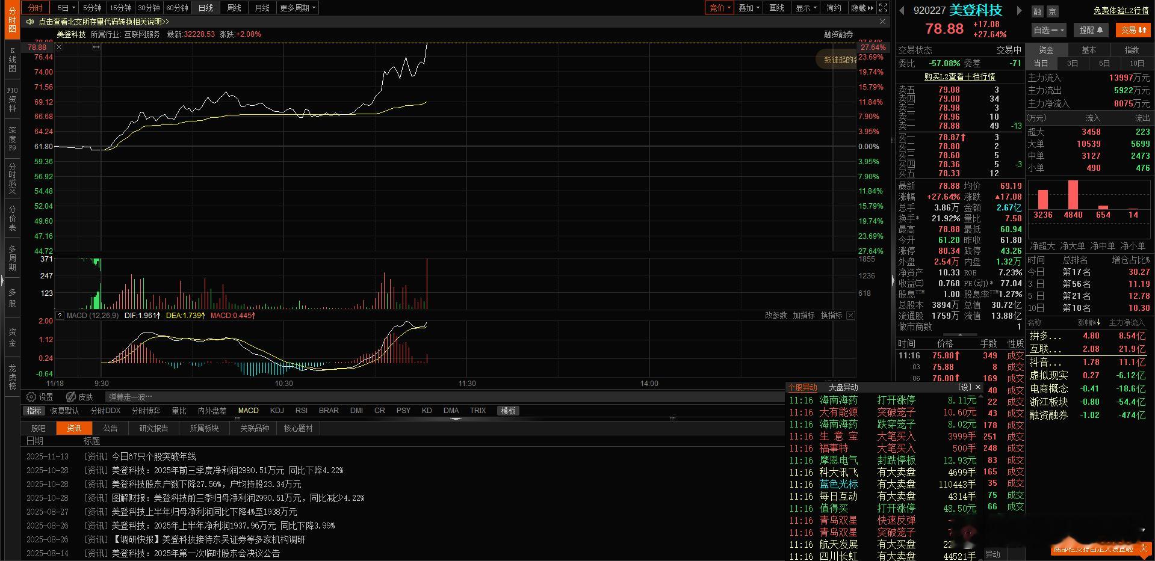
Task: Click 购买L2查看十档行情 link
Action: coord(960,76)
